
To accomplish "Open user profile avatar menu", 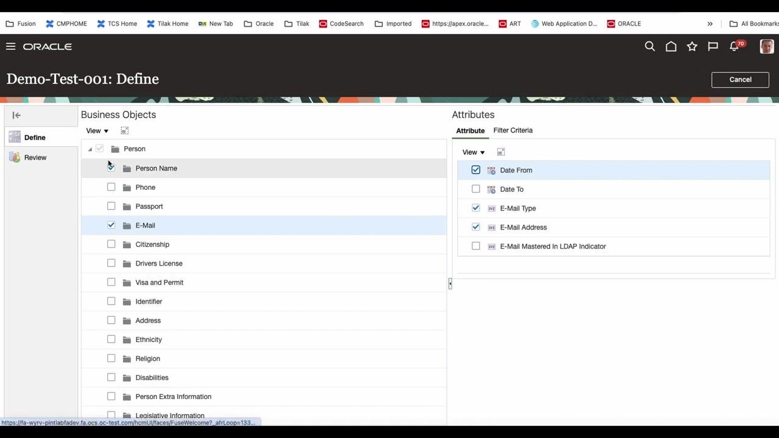I will (767, 46).
